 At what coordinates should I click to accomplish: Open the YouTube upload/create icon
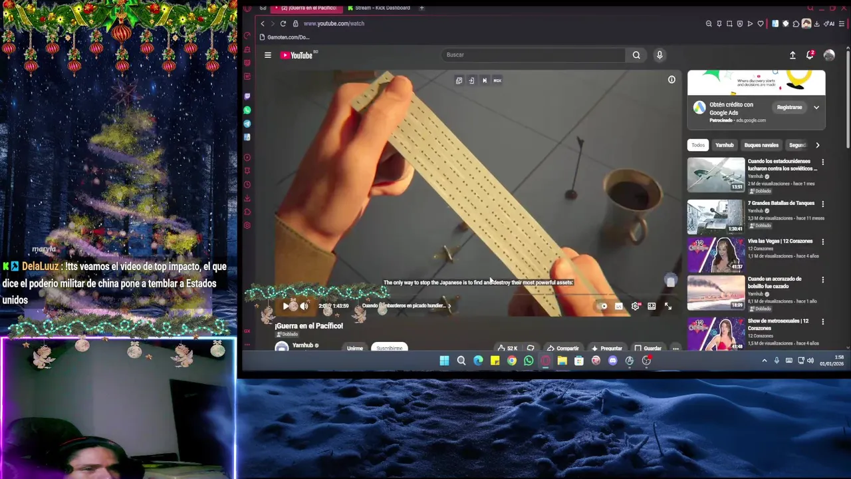792,55
